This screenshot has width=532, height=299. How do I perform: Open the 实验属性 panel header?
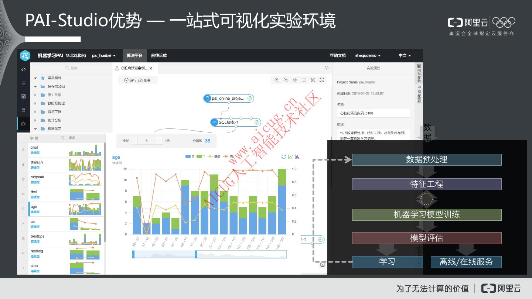click(x=373, y=68)
